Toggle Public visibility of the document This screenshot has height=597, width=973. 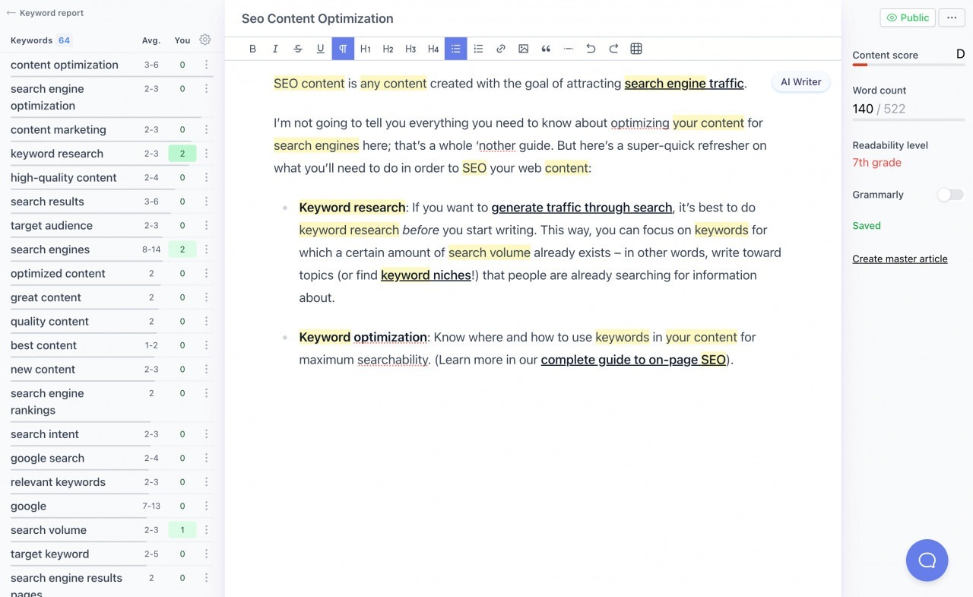pyautogui.click(x=908, y=17)
